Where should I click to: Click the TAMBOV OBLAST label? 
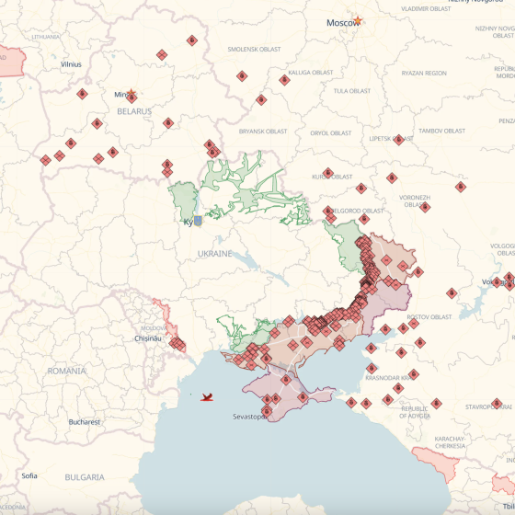click(x=441, y=131)
